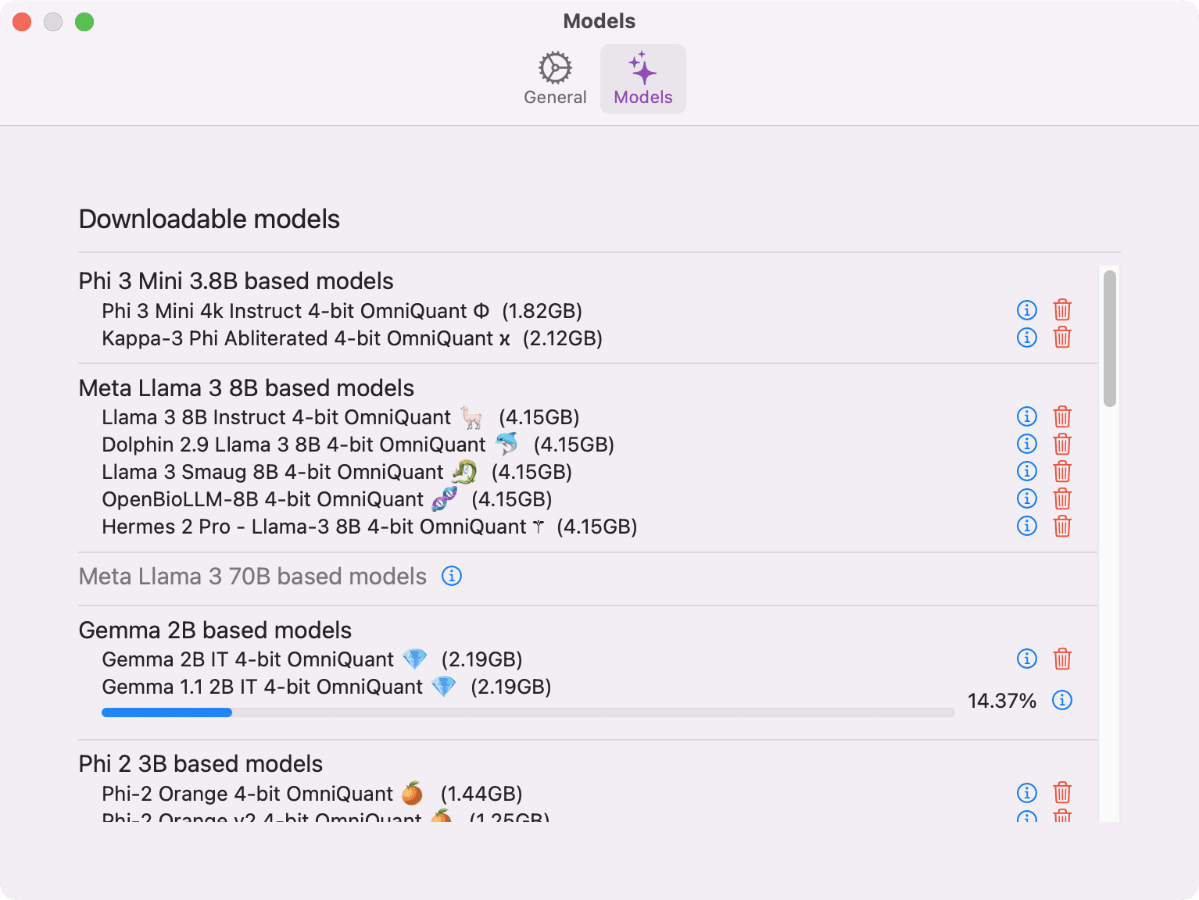Open info for Phi 3 Mini 4k Instruct
The image size is (1199, 900).
click(1026, 310)
